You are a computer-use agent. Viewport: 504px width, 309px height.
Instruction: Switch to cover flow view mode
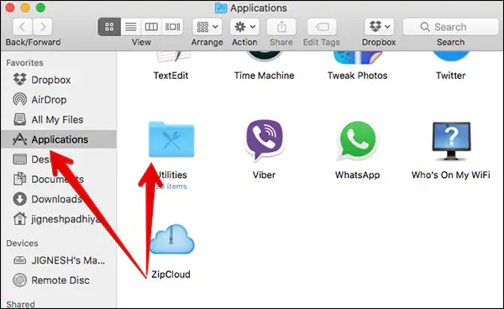(x=172, y=27)
